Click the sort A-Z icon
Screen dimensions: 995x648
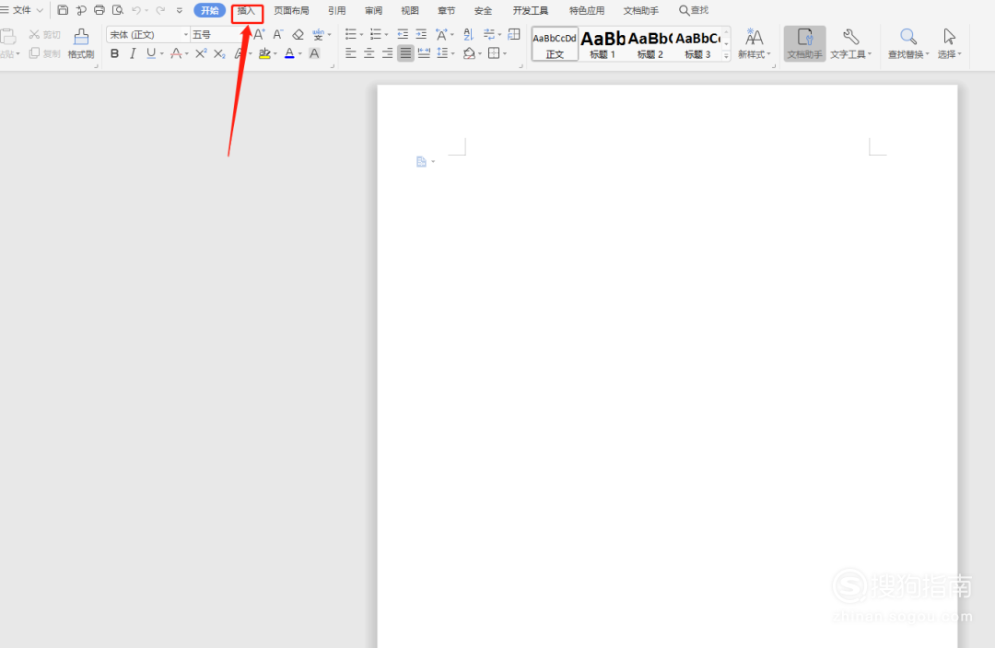[x=468, y=34]
